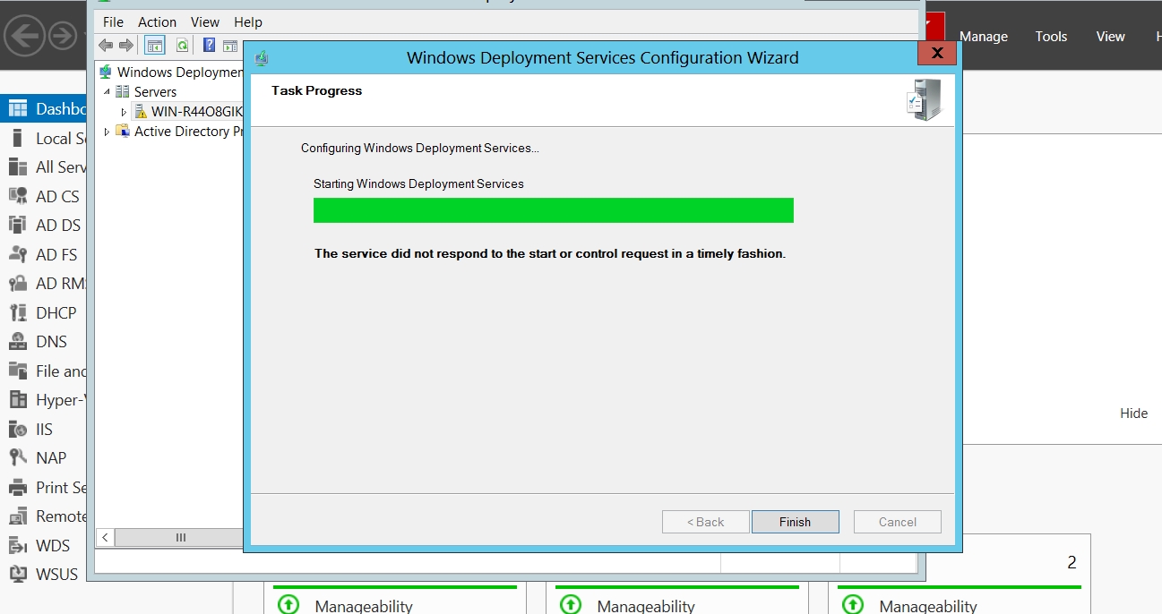Open File and Storage Services in sidebar

pyautogui.click(x=43, y=371)
